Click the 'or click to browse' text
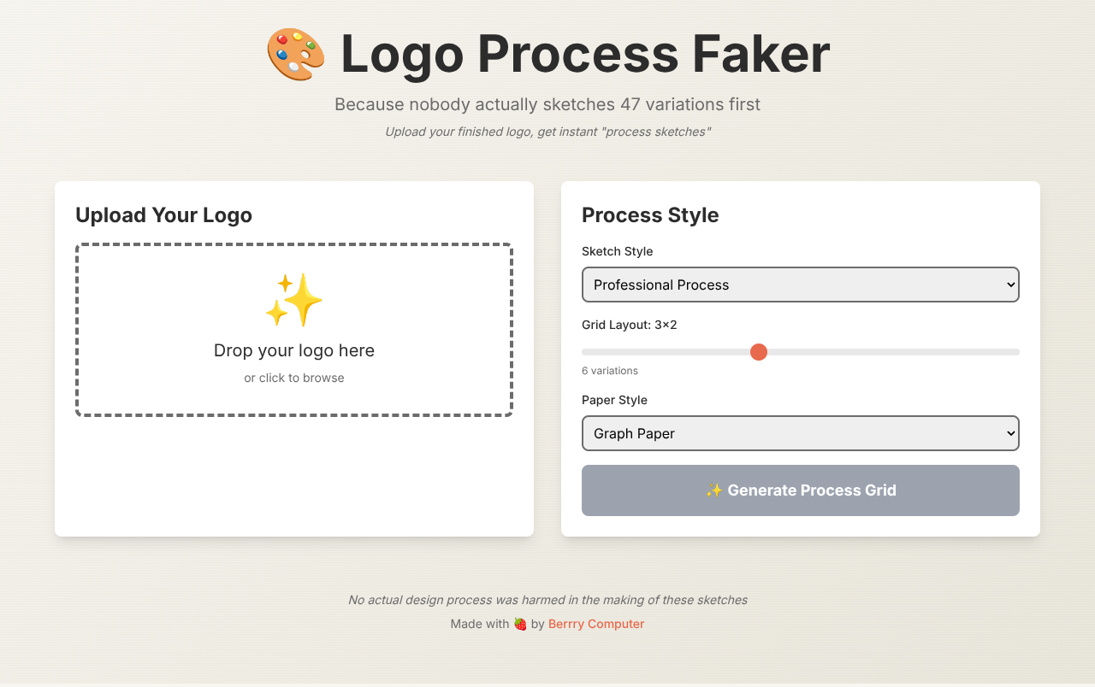 [294, 377]
